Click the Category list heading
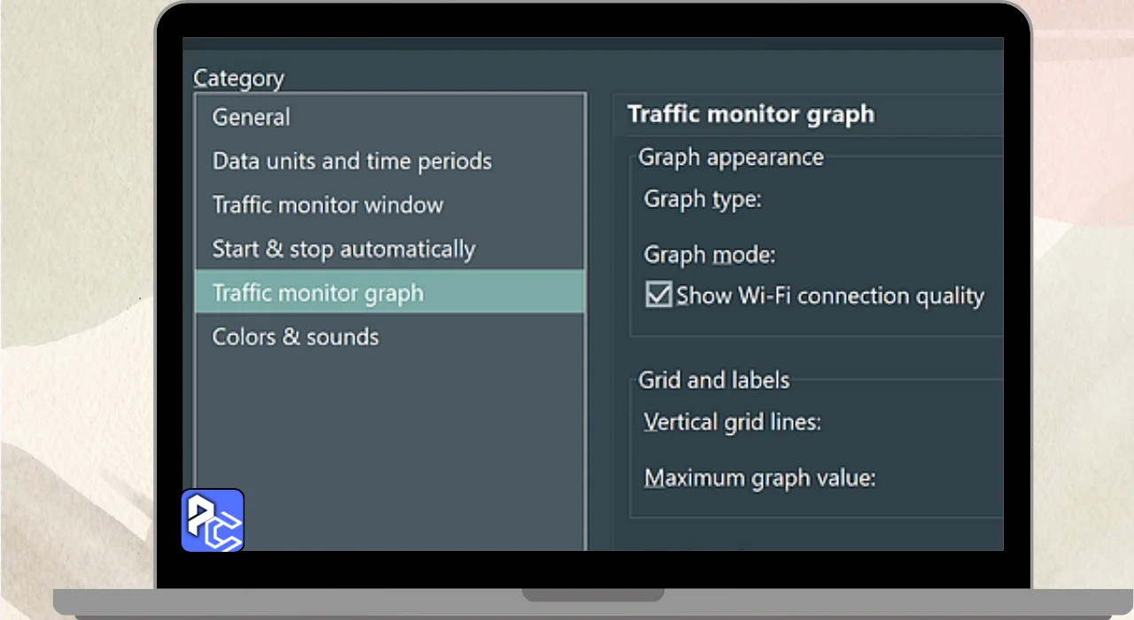 (239, 78)
